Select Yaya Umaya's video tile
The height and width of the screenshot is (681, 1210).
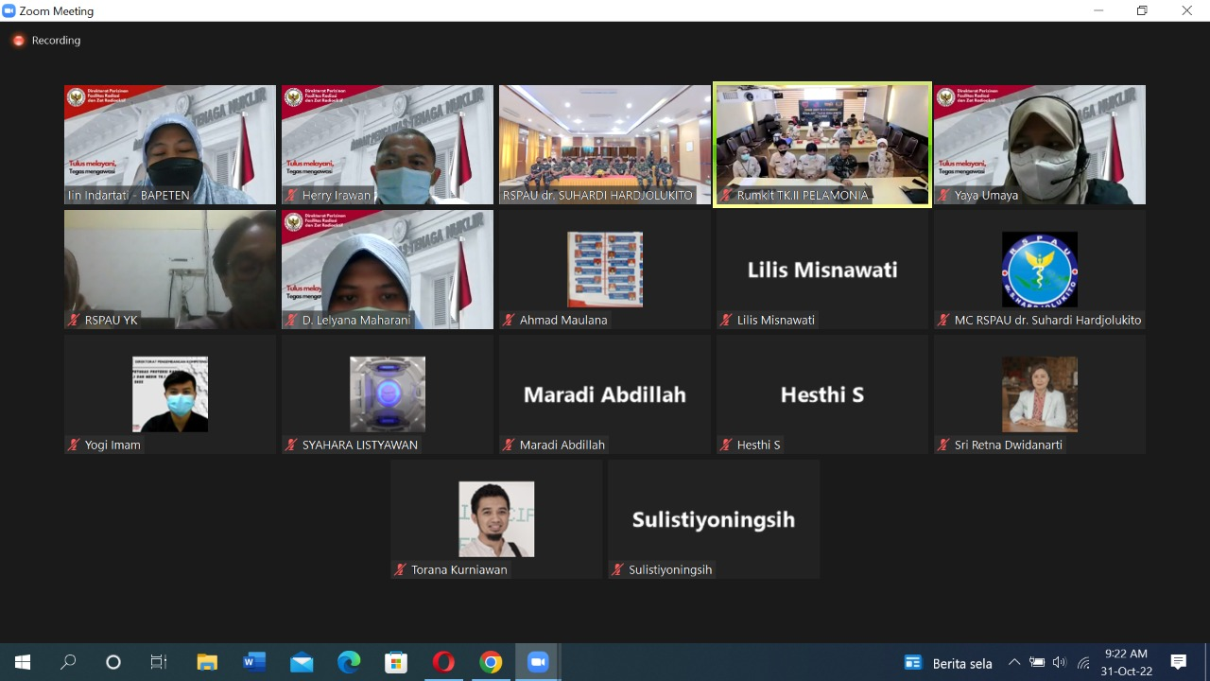click(1040, 145)
